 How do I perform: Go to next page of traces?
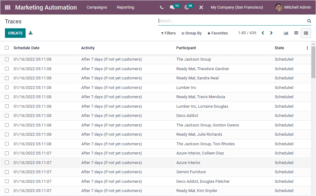pos(271,33)
